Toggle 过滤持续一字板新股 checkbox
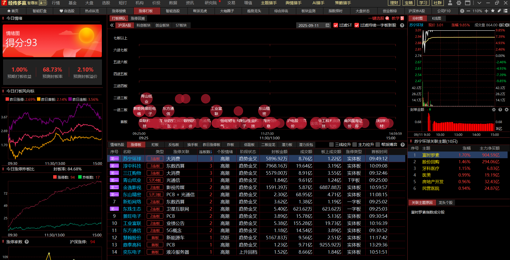 tap(357, 25)
